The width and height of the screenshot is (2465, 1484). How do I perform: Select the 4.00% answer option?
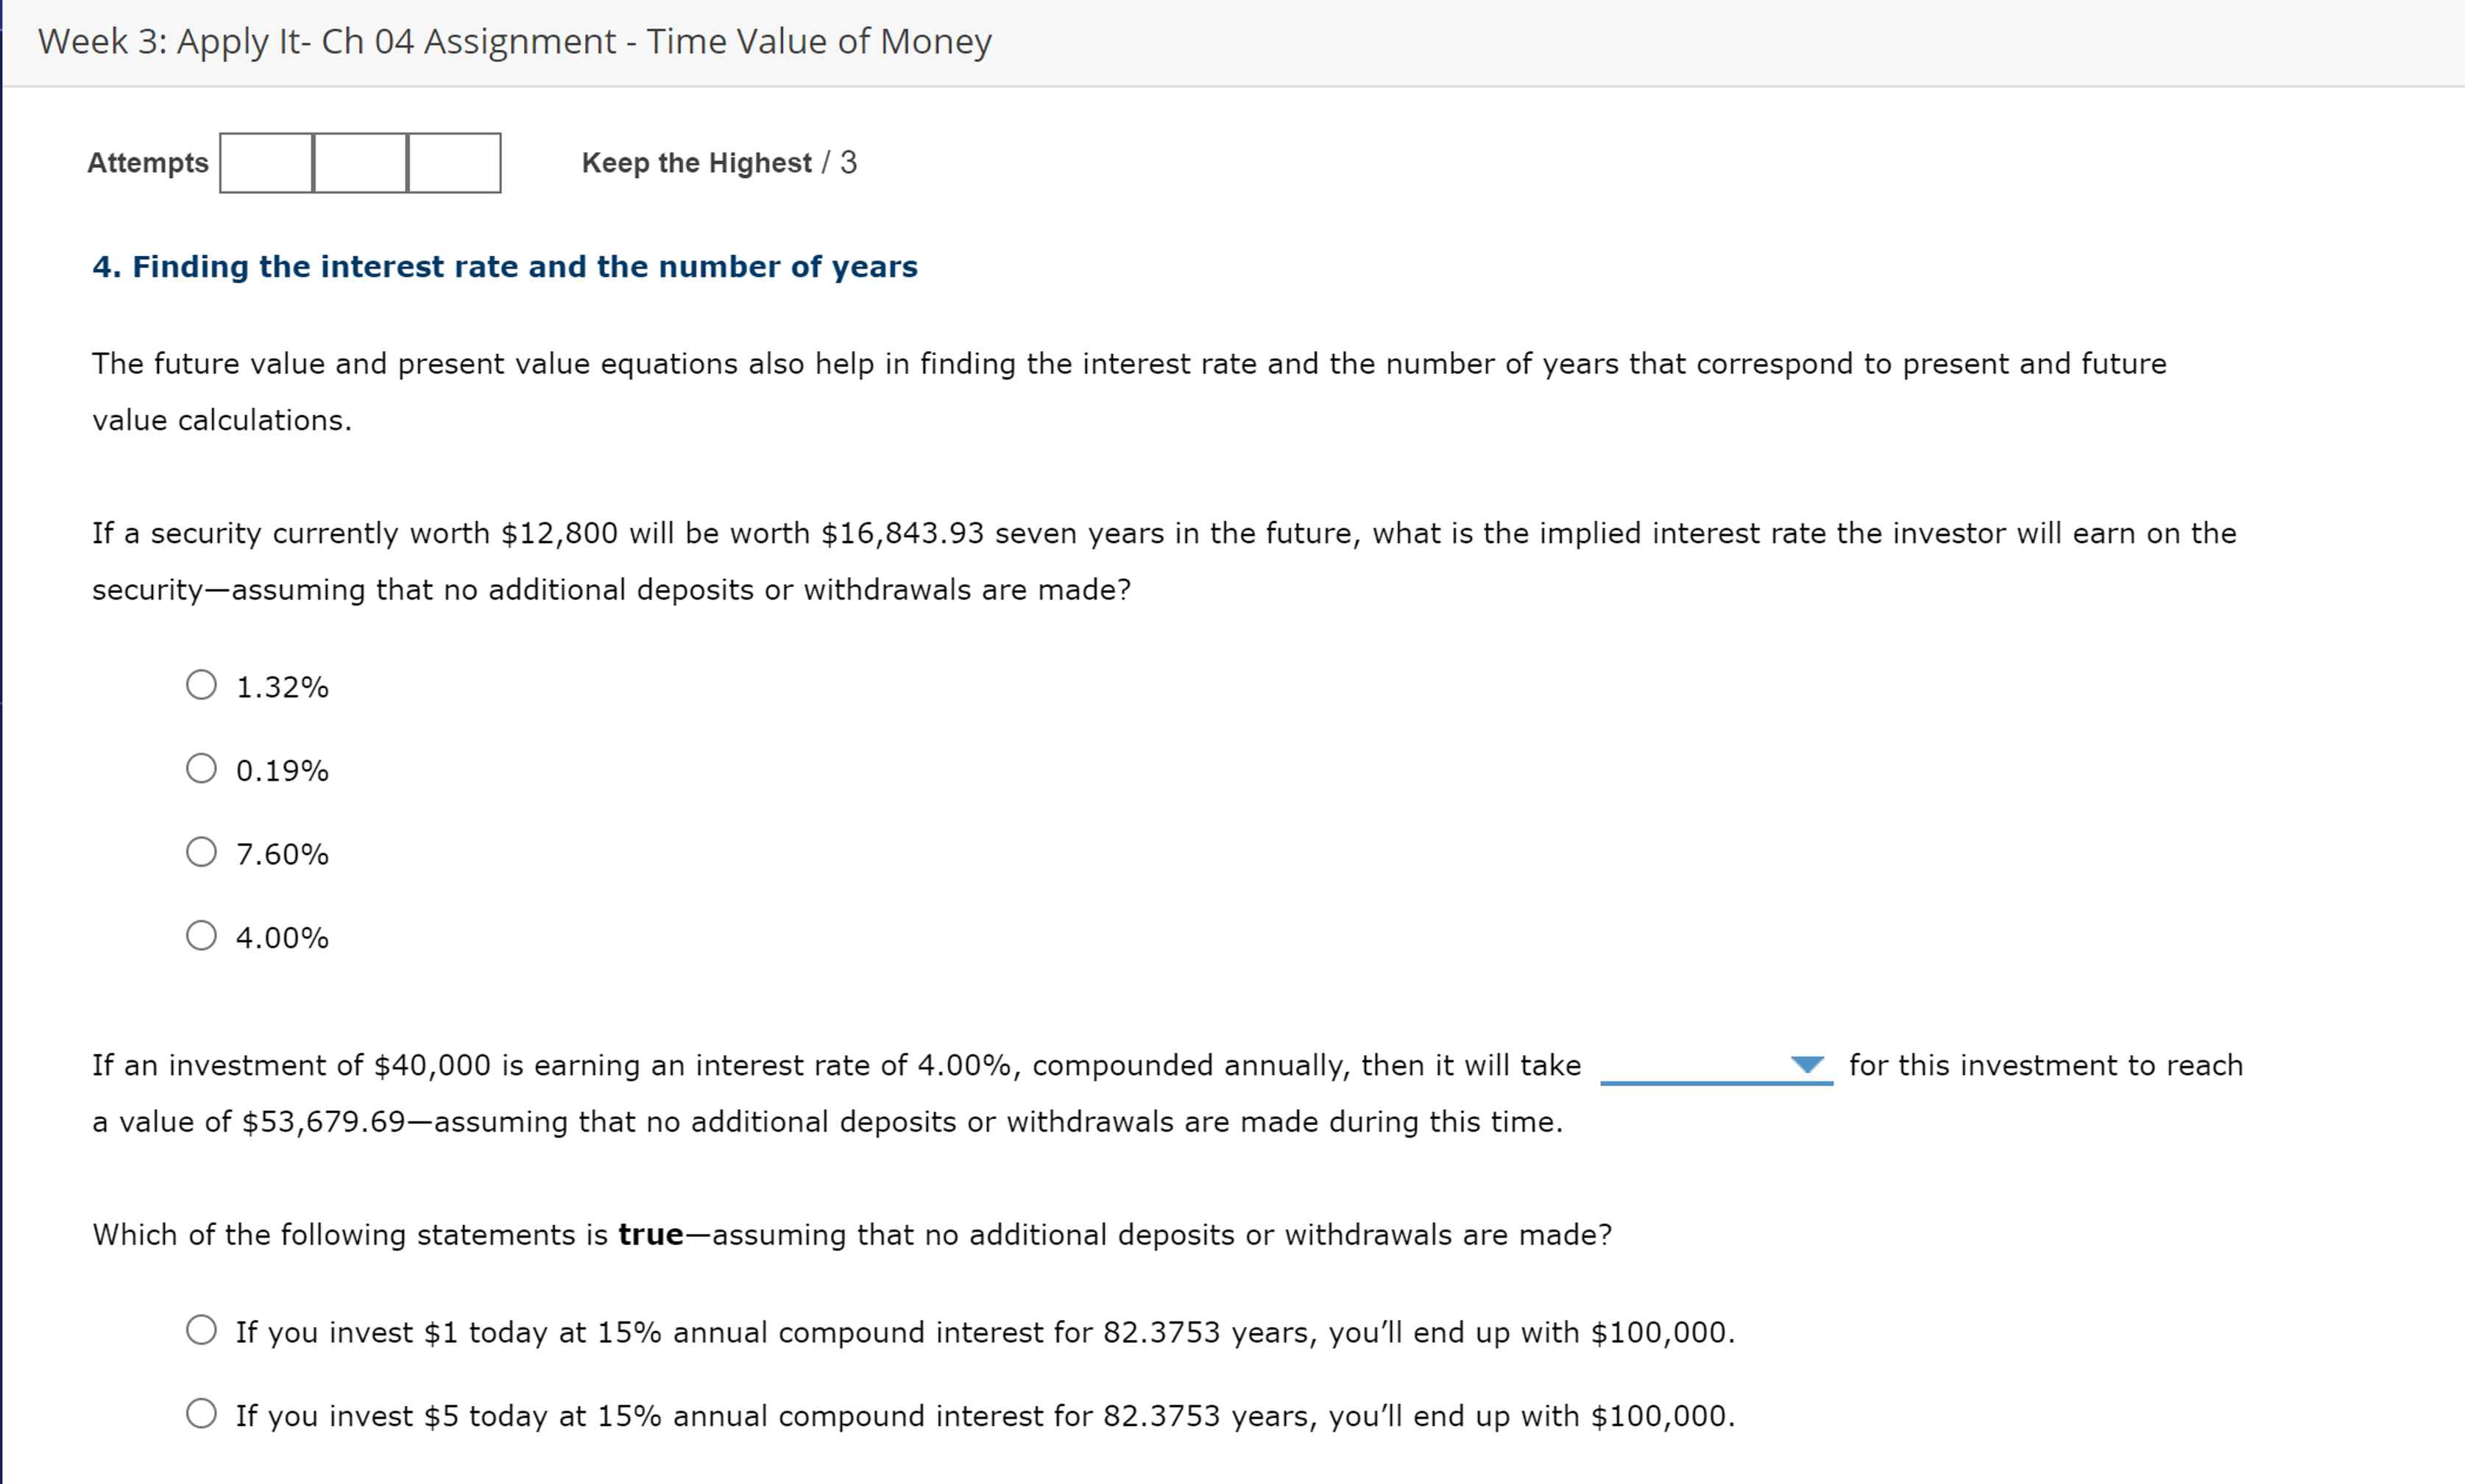pyautogui.click(x=202, y=935)
